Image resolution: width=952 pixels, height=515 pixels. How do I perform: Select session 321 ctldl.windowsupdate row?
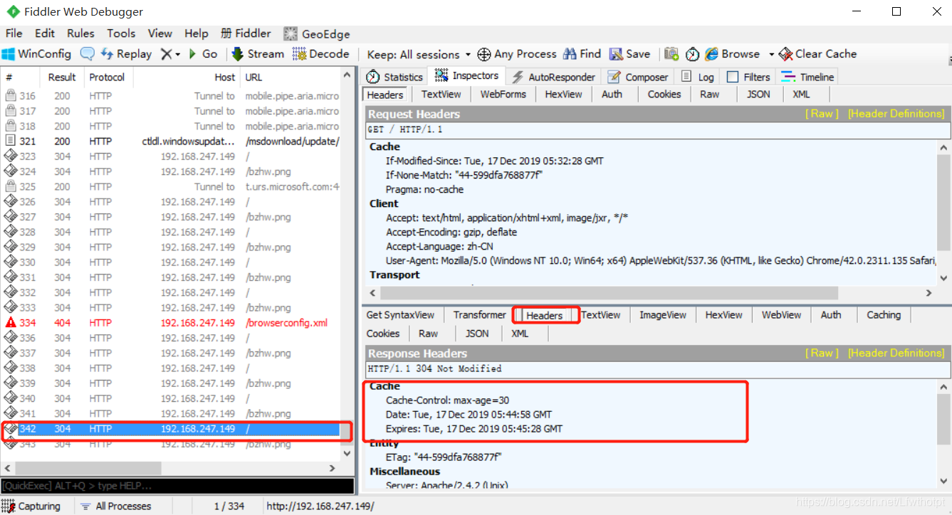pos(172,142)
